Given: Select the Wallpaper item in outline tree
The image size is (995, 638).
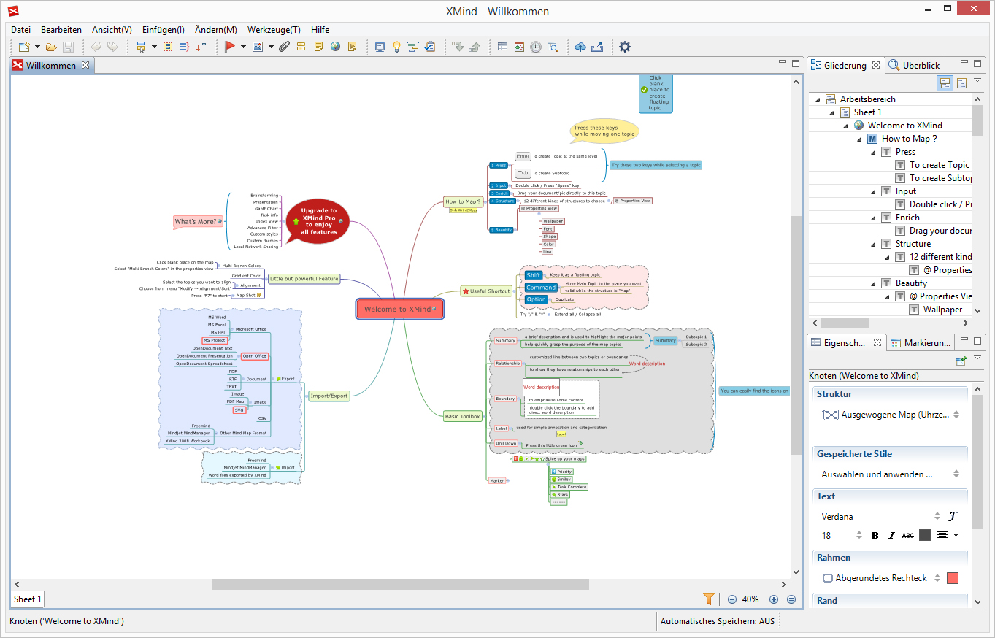Looking at the screenshot, I should pyautogui.click(x=942, y=310).
